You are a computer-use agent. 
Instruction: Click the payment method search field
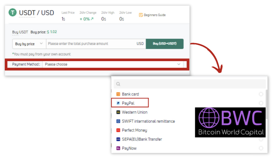[189, 84]
